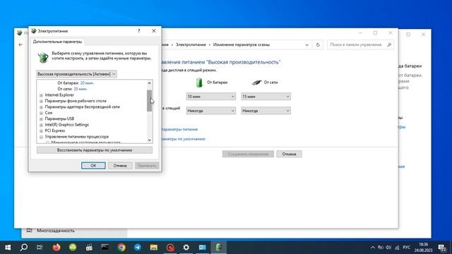The height and width of the screenshot is (254, 452).
Task: Click Электропитание in the breadcrumb path
Action: coord(191,44)
